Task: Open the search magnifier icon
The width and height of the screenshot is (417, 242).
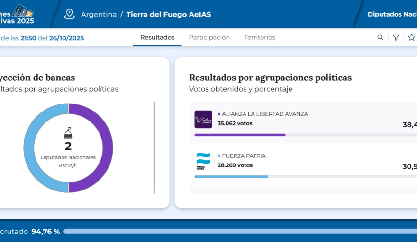Action: tap(380, 37)
